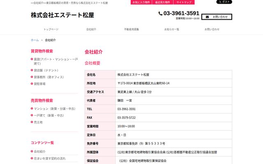This screenshot has height=164, width=263.
Task: Open 賃貸(アパート・マンション・一戸建て) search link
Action: [56, 61]
